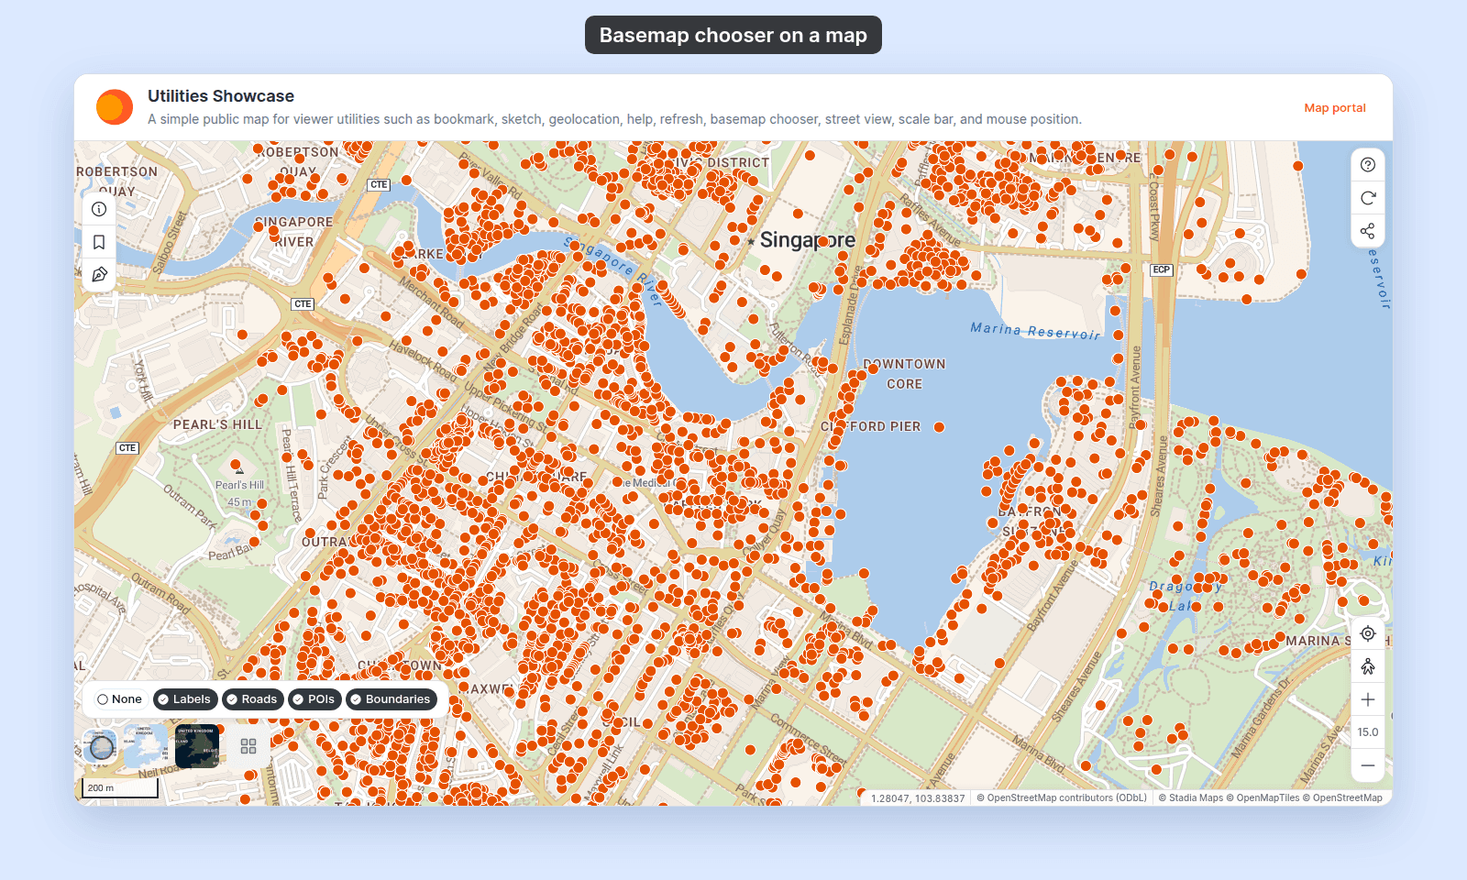The image size is (1467, 880).
Task: Click the OpenStreetMap contributors (ODbL) attribution
Action: 1062,798
